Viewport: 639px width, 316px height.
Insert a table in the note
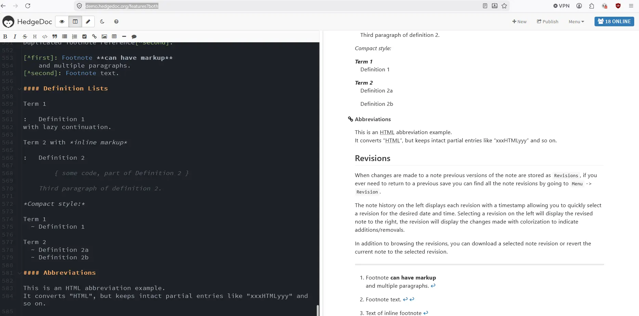[x=114, y=37]
